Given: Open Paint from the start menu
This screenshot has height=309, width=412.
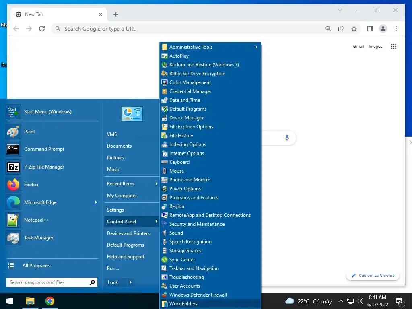Looking at the screenshot, I should pos(52,132).
